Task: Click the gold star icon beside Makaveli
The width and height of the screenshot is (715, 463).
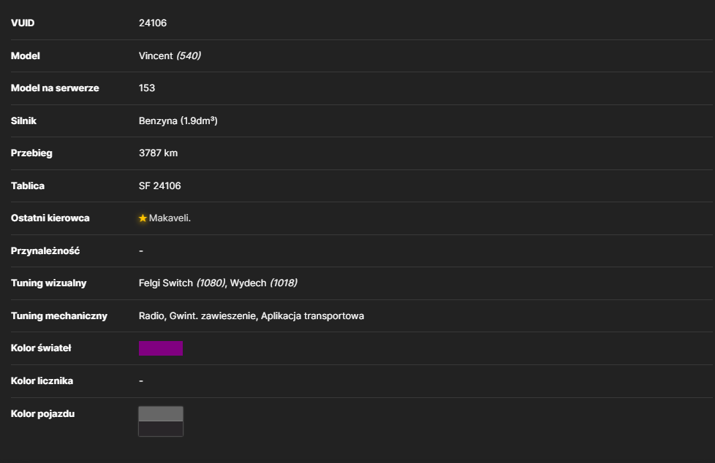Action: coord(143,218)
